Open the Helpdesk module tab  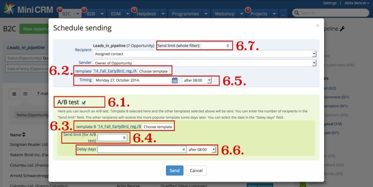(146, 14)
